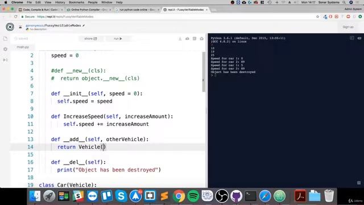This screenshot has height=205, width=364.
Task: Switch to the Code, Compile & Run tab
Action: point(40,10)
